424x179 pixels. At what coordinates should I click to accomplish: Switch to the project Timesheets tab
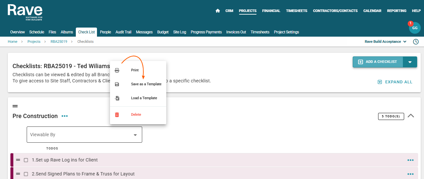260,32
